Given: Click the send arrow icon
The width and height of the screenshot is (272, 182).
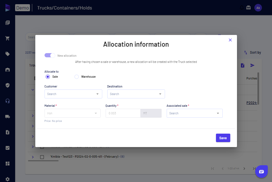Looking at the screenshot, I should (252, 65).
